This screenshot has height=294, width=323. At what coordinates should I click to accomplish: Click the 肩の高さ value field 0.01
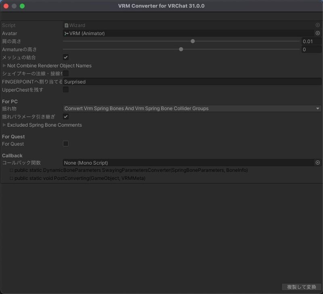[x=311, y=42]
